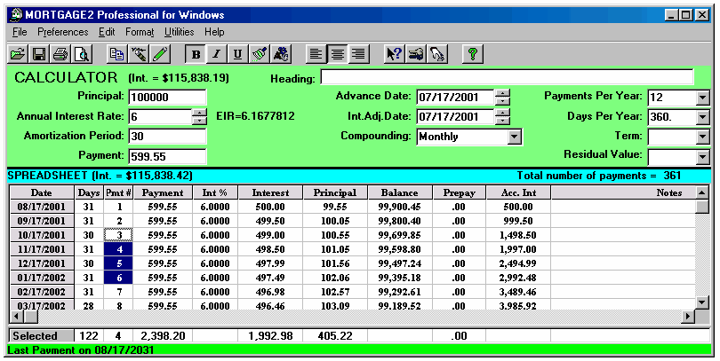The height and width of the screenshot is (361, 720).
Task: Toggle Italic formatting button
Action: pyautogui.click(x=216, y=53)
